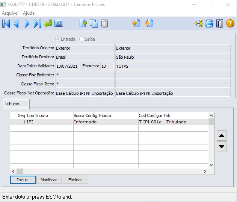Go to the previous record
Viewport: 237px width, 202px height.
16,24
